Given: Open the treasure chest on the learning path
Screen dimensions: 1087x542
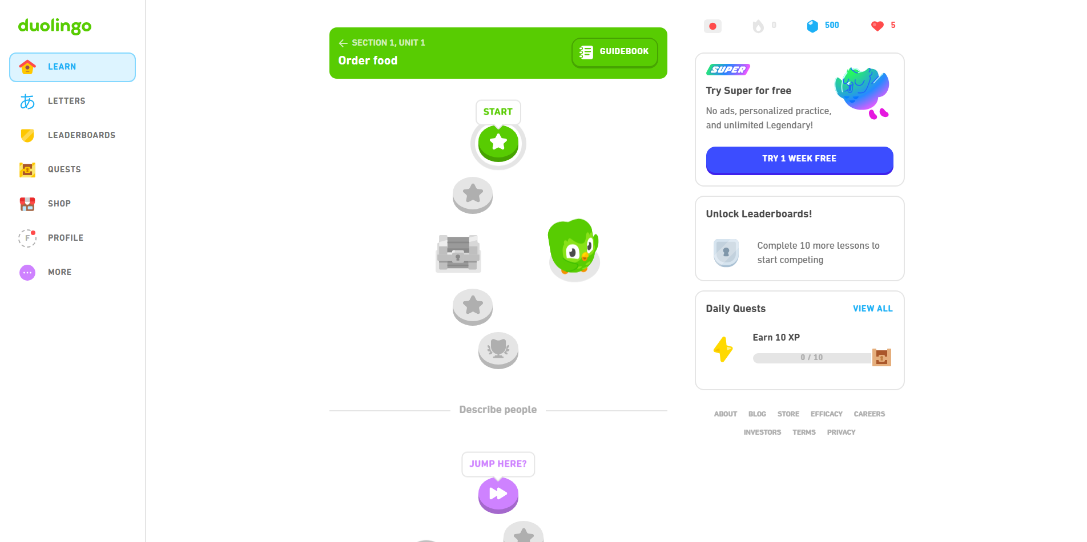Looking at the screenshot, I should pos(458,253).
